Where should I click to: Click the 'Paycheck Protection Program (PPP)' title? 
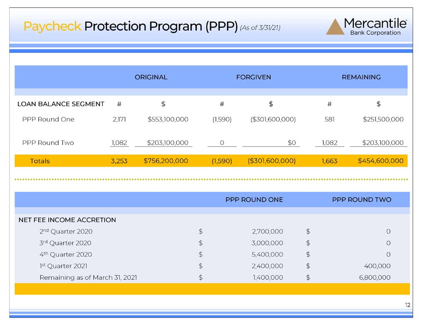(x=131, y=26)
